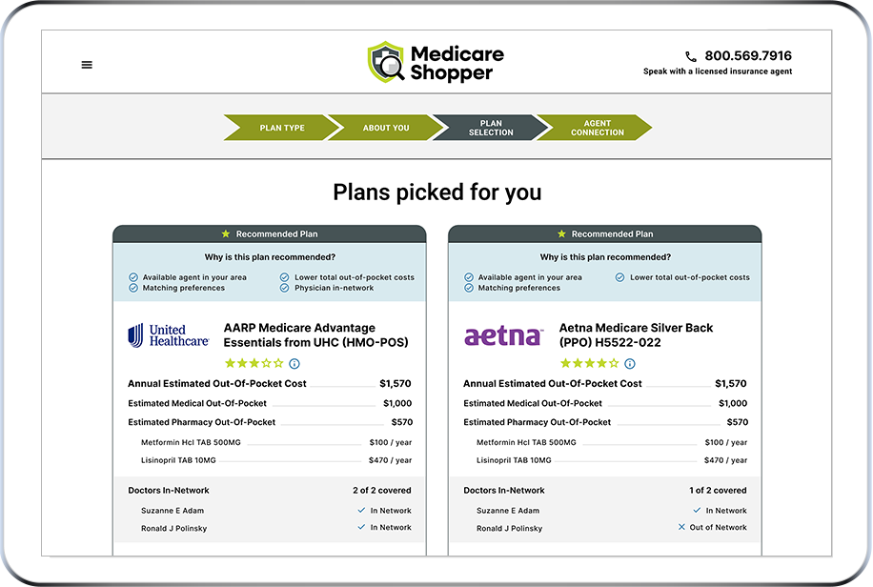Call the 800.569.7916 phone number
The image size is (873, 587).
click(748, 55)
